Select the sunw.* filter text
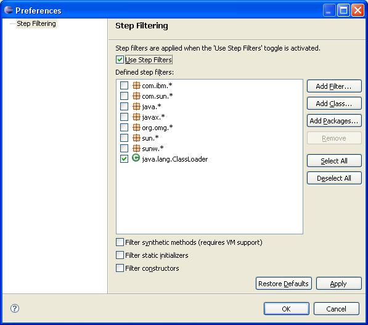Viewport: 368px width, 325px height. (153, 149)
